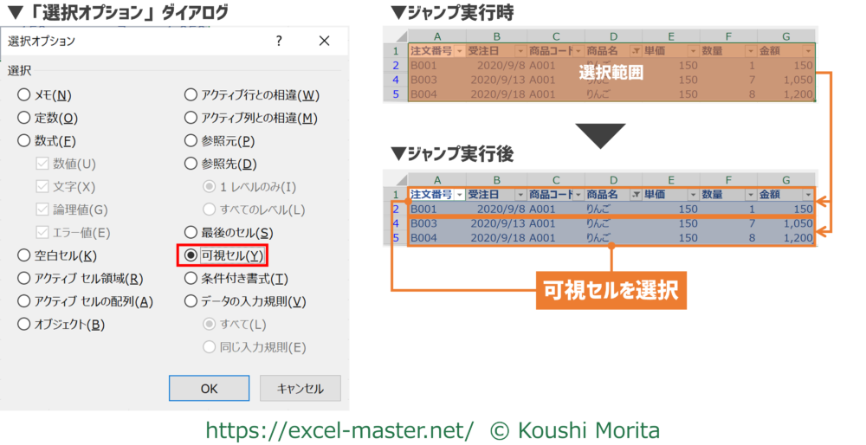Choose the 条件付き書式(T) radio button
This screenshot has width=866, height=445.
(191, 279)
